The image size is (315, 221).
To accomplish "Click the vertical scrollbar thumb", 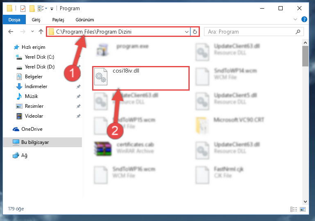I will click(305, 56).
